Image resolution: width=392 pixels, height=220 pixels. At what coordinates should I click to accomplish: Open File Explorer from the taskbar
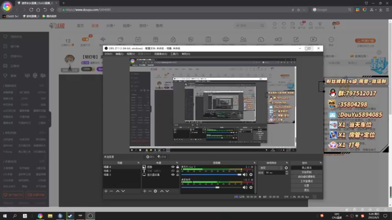coord(50,216)
